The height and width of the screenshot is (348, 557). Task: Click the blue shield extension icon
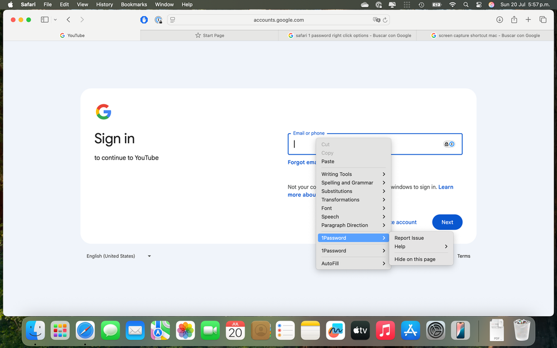click(144, 20)
